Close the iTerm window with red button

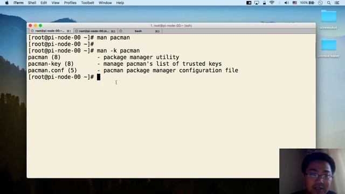click(x=30, y=25)
